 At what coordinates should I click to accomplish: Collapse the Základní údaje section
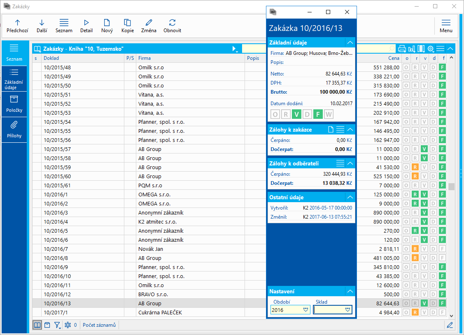point(350,42)
